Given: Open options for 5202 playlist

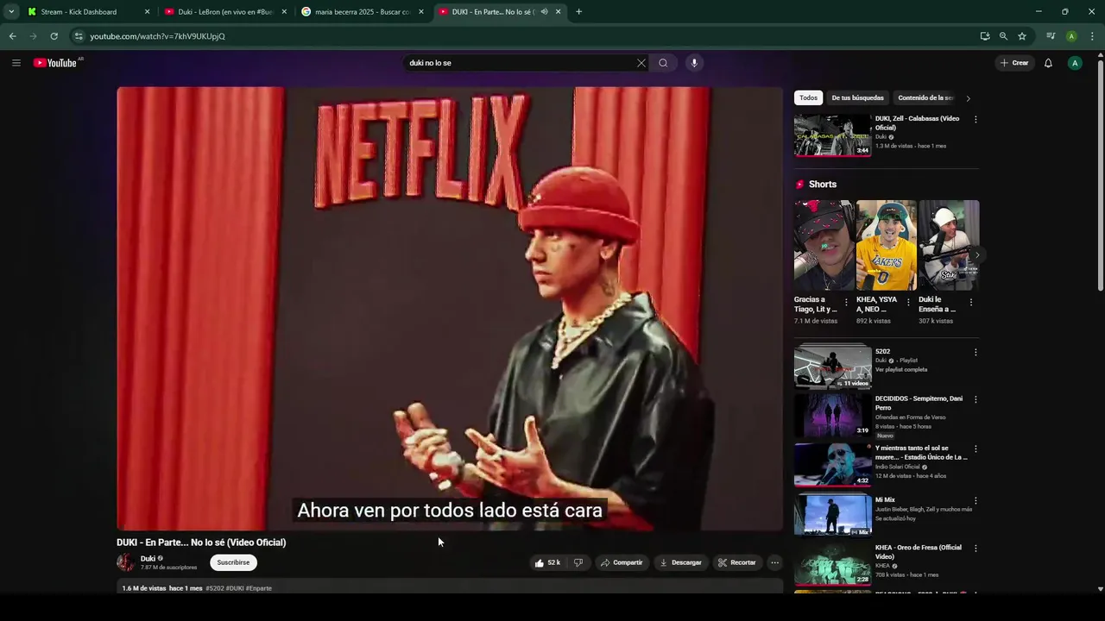Looking at the screenshot, I should 976,352.
